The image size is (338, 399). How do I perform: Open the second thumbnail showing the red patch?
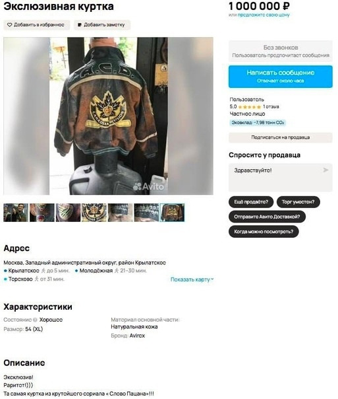click(x=42, y=213)
